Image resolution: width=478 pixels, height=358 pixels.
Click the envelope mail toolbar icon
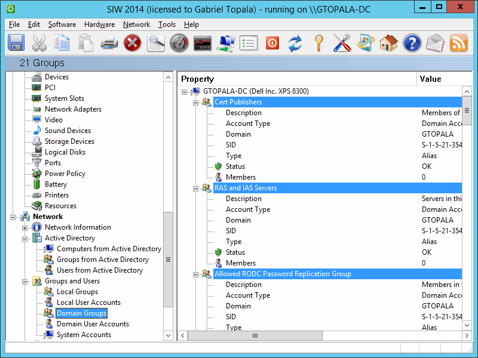(435, 42)
